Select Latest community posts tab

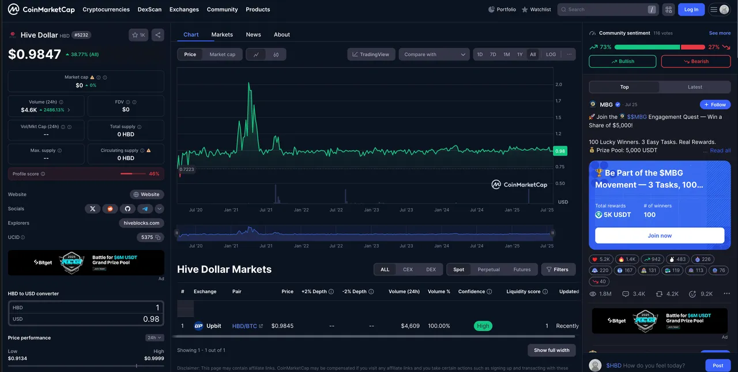tap(695, 87)
